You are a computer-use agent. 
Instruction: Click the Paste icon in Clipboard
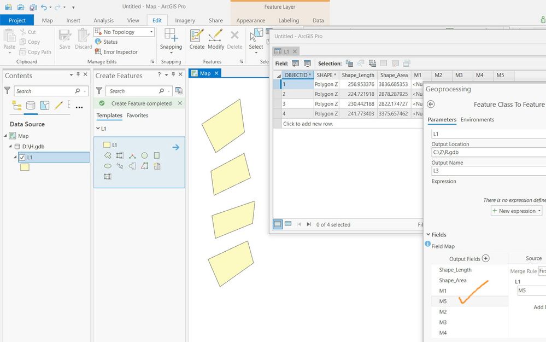point(9,36)
